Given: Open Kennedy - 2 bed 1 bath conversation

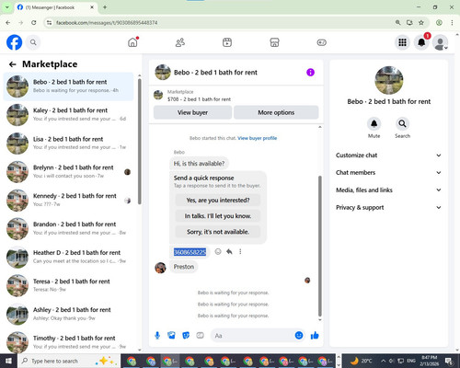Looking at the screenshot, I should coord(68,200).
